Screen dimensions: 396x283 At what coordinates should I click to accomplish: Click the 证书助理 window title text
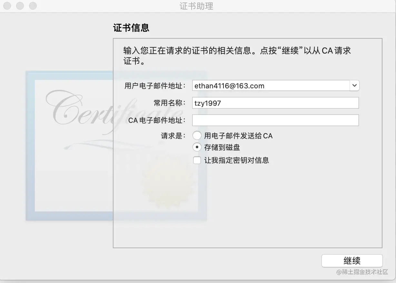(196, 6)
